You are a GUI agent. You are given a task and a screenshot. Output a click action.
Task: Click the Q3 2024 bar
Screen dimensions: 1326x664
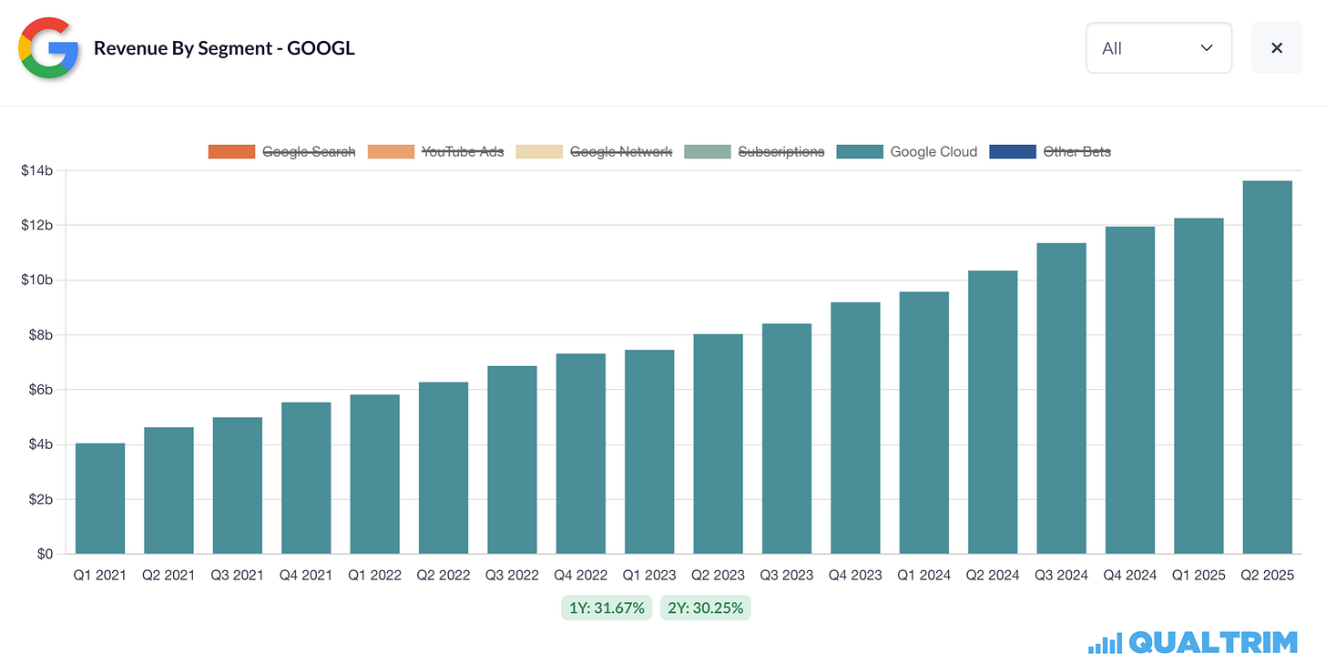[1061, 398]
